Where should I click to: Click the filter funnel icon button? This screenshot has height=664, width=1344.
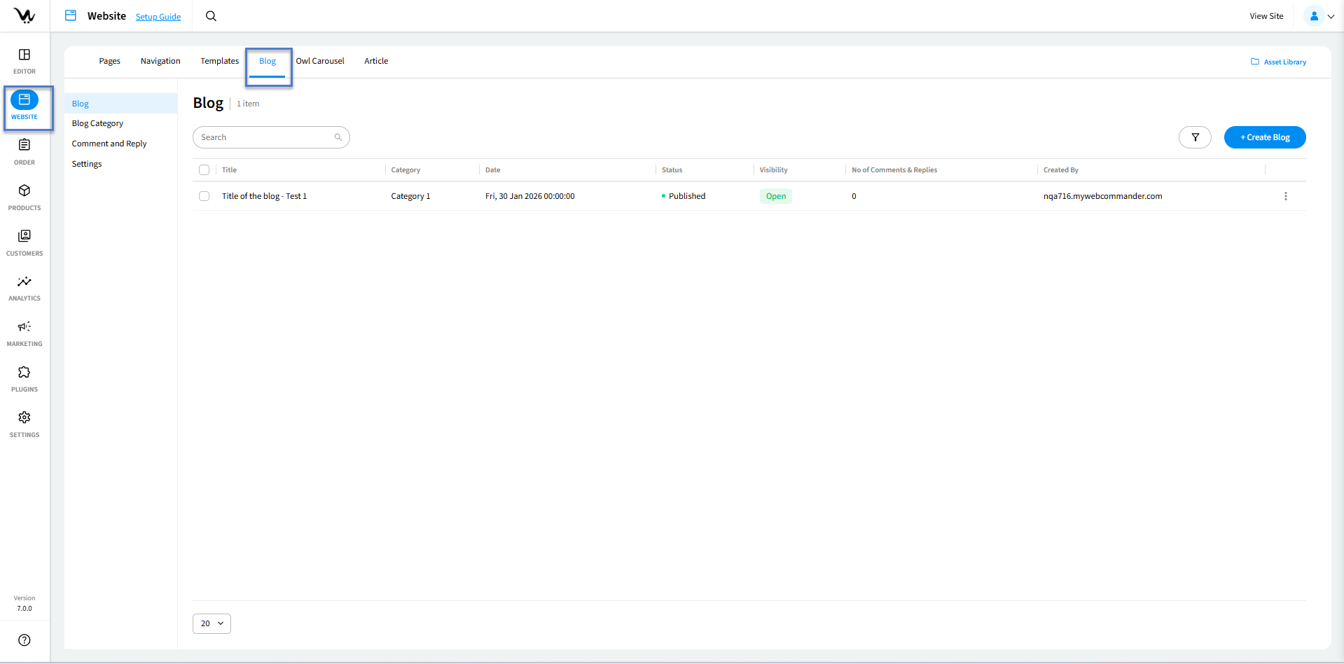(x=1195, y=137)
